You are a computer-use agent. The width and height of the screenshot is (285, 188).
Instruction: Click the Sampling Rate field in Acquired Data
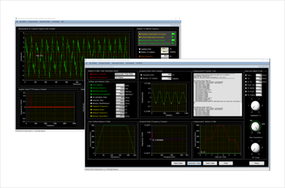pos(167,75)
